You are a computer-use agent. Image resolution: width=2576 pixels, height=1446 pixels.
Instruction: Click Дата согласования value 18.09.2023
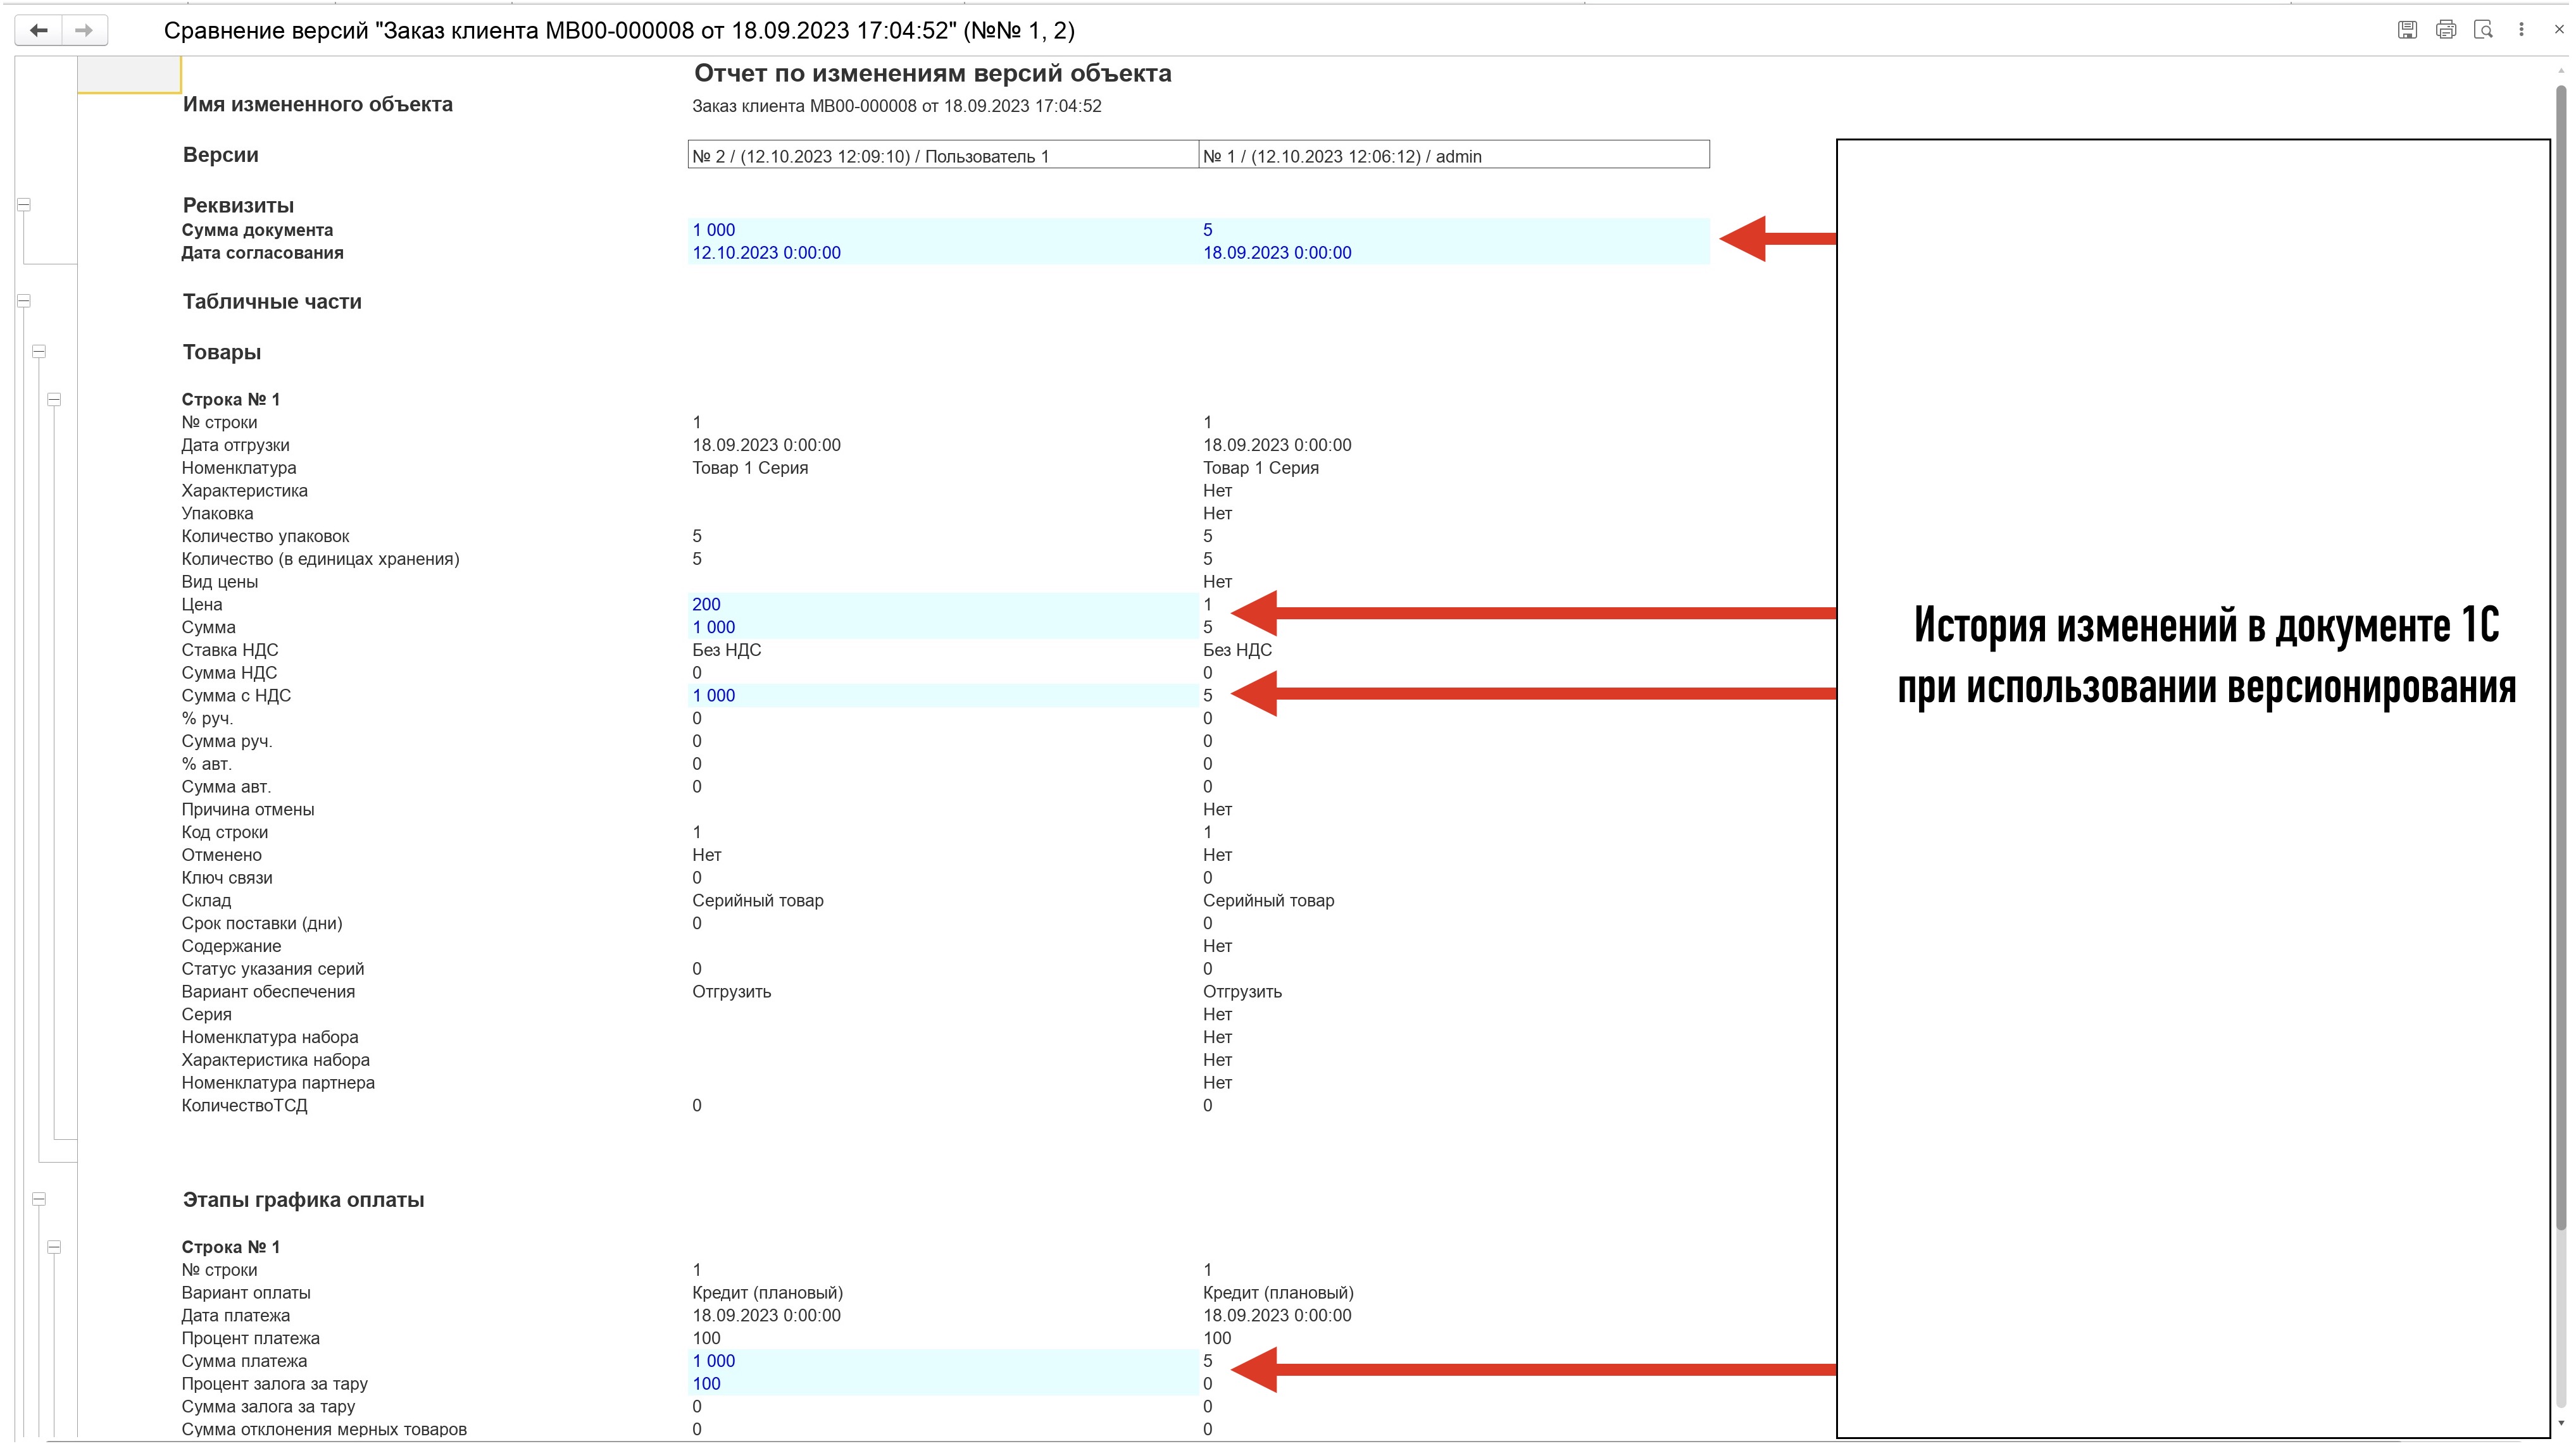pyautogui.click(x=1277, y=253)
